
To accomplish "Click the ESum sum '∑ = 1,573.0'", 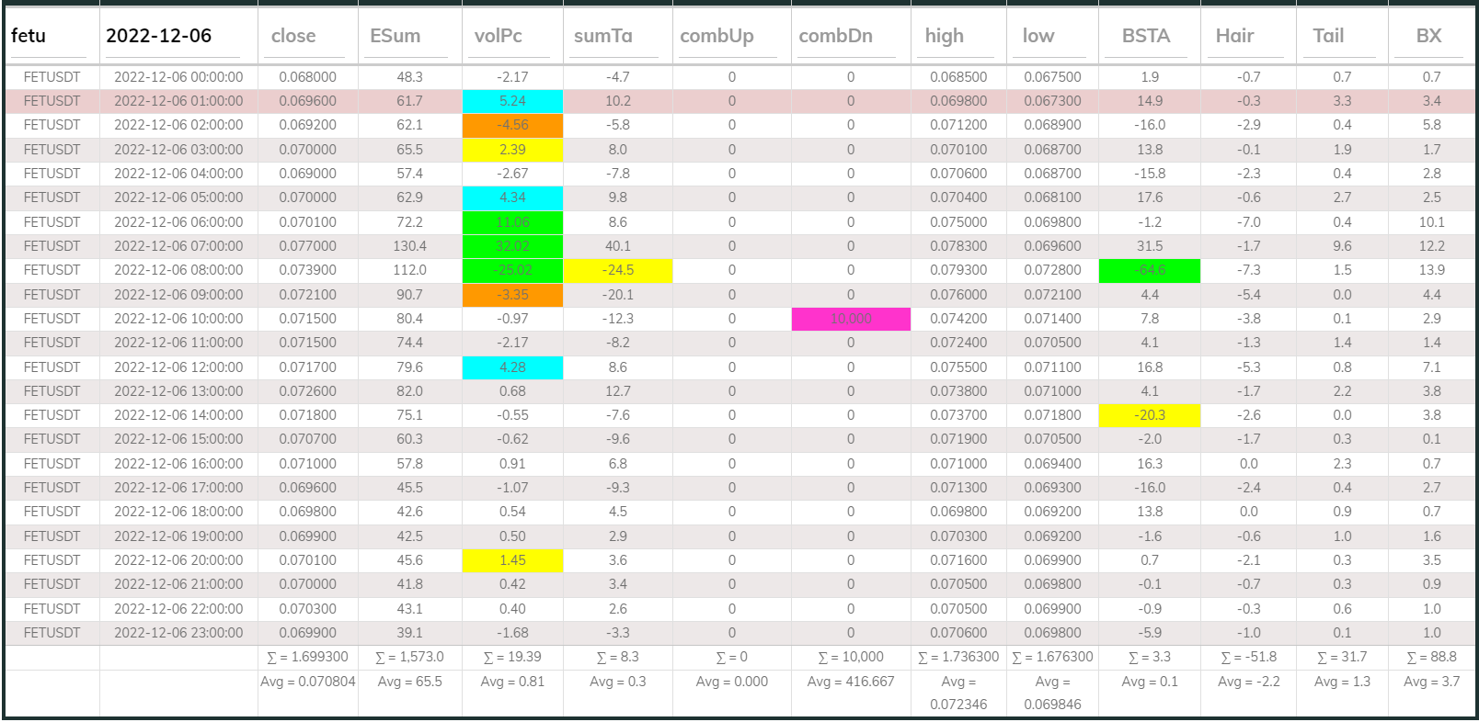I will pos(409,657).
